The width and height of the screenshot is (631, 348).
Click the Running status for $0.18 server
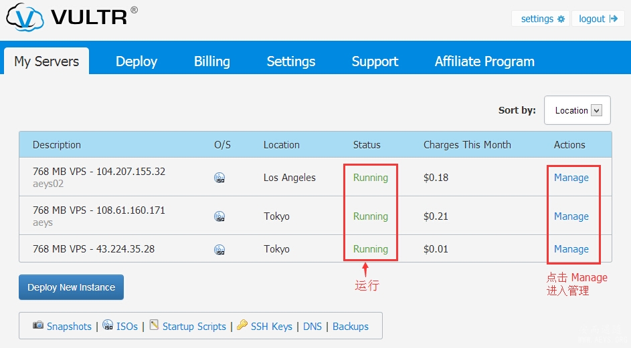371,178
